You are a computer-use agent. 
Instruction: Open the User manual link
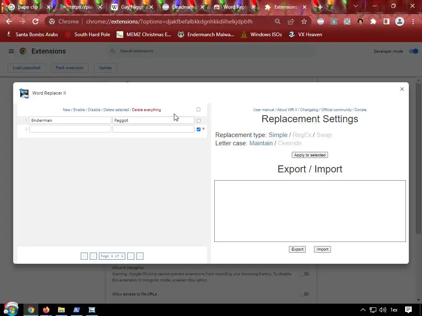pos(264,109)
